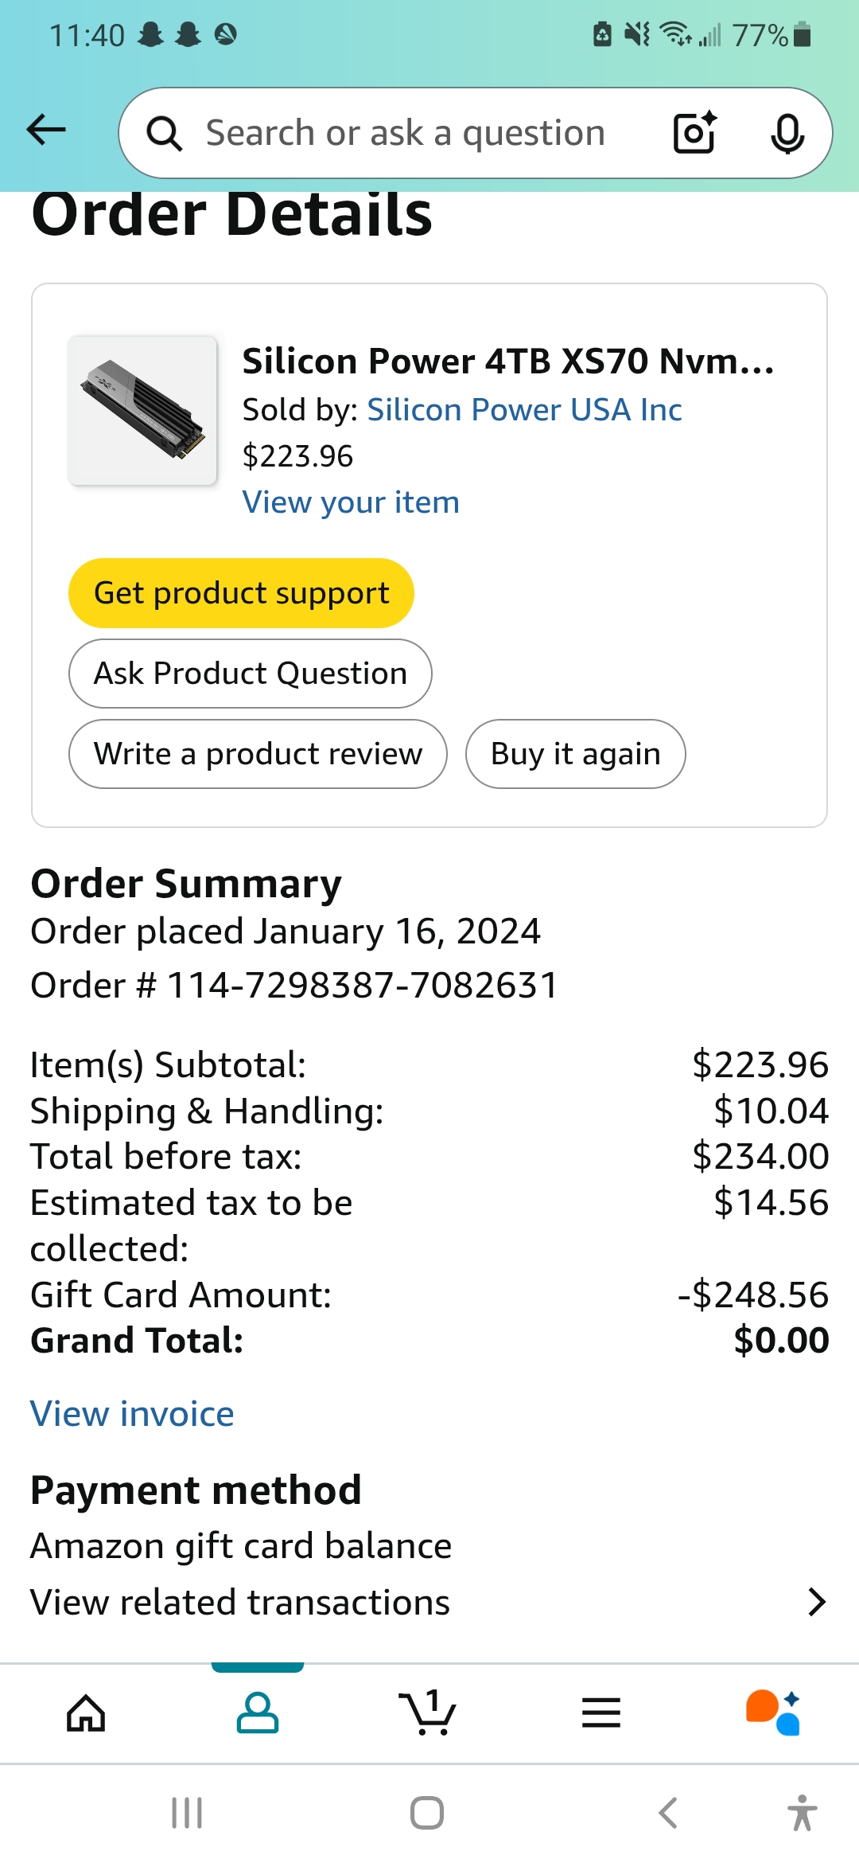Tap the SSD product thumbnail image
This screenshot has width=859, height=1863.
pos(142,410)
